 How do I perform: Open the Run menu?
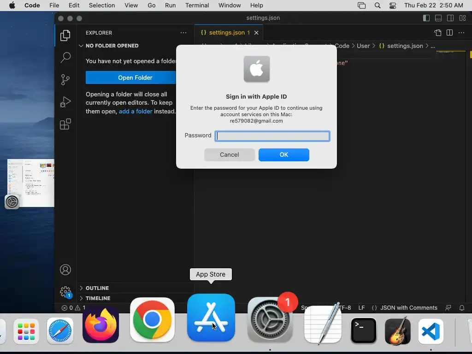coord(171,6)
